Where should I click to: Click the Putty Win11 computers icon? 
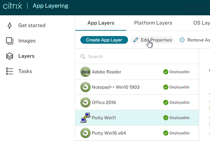click(85, 118)
